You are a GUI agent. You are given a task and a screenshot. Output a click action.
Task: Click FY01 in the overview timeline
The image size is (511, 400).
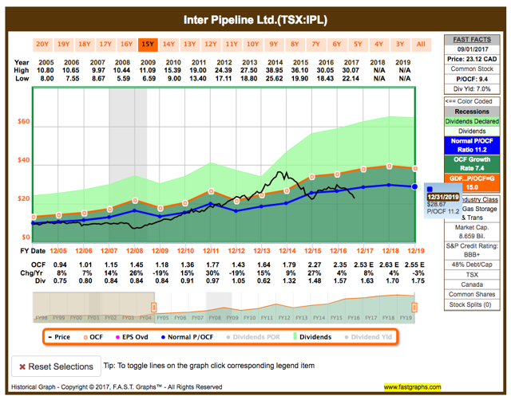point(93,318)
